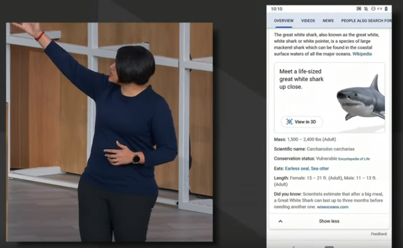Click the 10:10 clock in status bar
Screen dimensions: 403x248
tap(277, 9)
